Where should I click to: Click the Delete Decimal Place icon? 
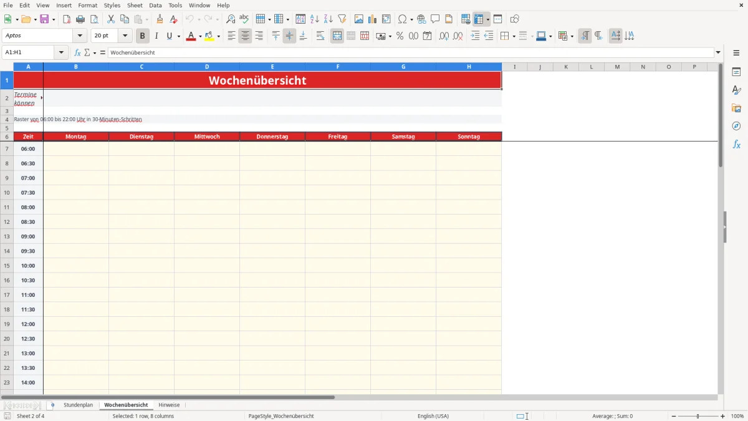click(458, 36)
